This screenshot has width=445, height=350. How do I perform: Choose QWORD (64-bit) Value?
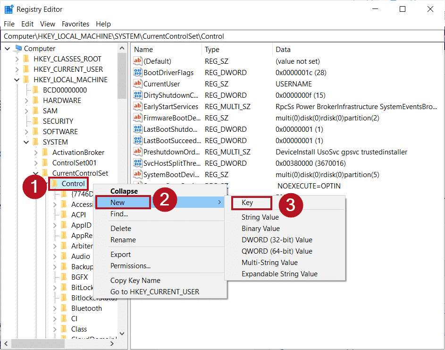[285, 251]
